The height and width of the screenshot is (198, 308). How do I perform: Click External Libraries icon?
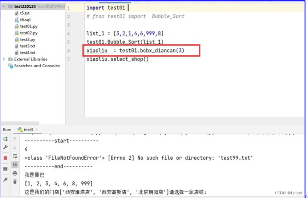[11, 59]
